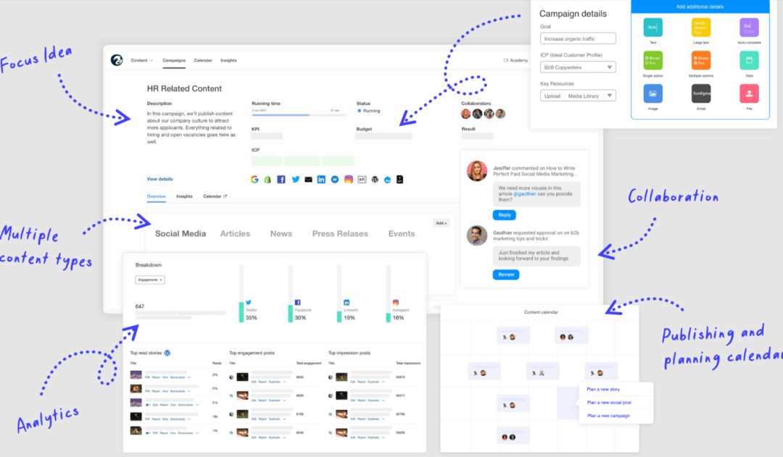Click the Twitter channel icon
The width and height of the screenshot is (783, 457).
(x=296, y=179)
